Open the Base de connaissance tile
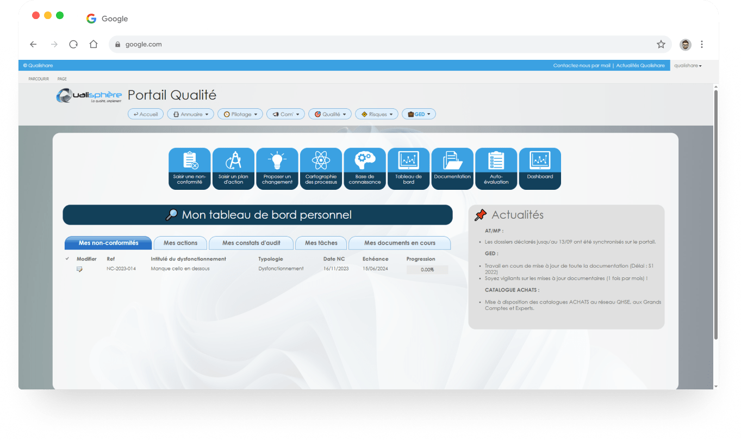741x440 pixels. (x=365, y=169)
